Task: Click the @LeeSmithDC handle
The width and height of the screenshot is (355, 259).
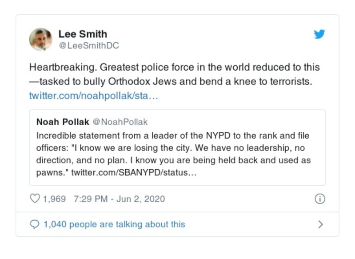Action: [x=89, y=45]
